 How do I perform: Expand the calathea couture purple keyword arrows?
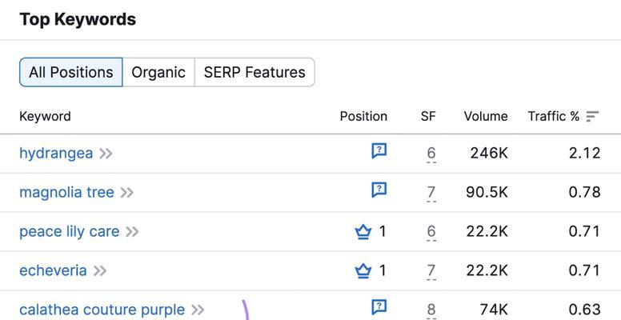(198, 310)
